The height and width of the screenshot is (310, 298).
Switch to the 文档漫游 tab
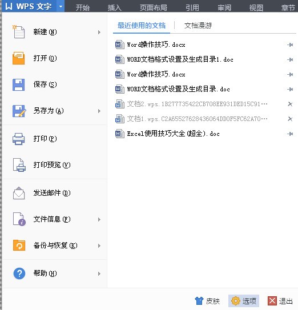pyautogui.click(x=198, y=26)
